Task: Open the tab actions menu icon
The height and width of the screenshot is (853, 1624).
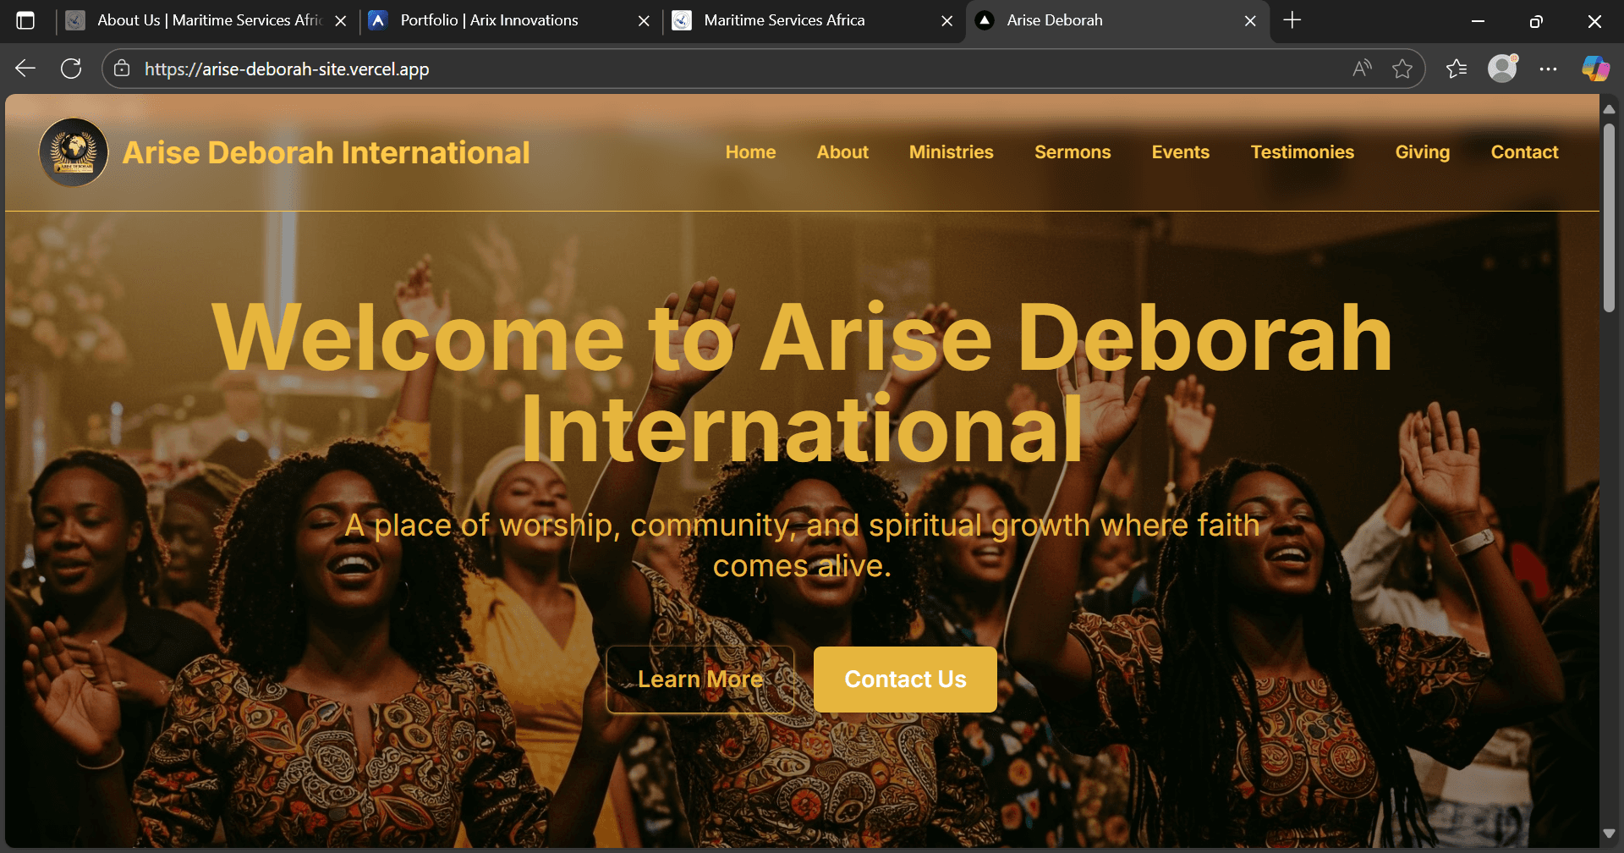Action: pos(25,20)
